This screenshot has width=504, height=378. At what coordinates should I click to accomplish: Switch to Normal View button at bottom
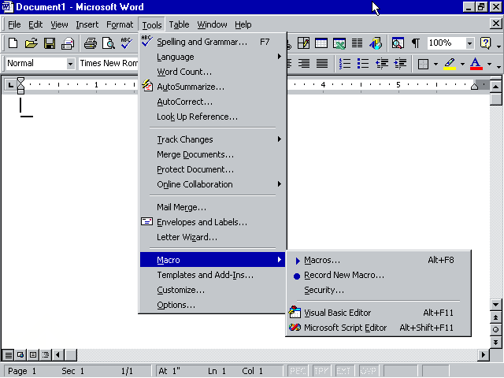coord(9,355)
